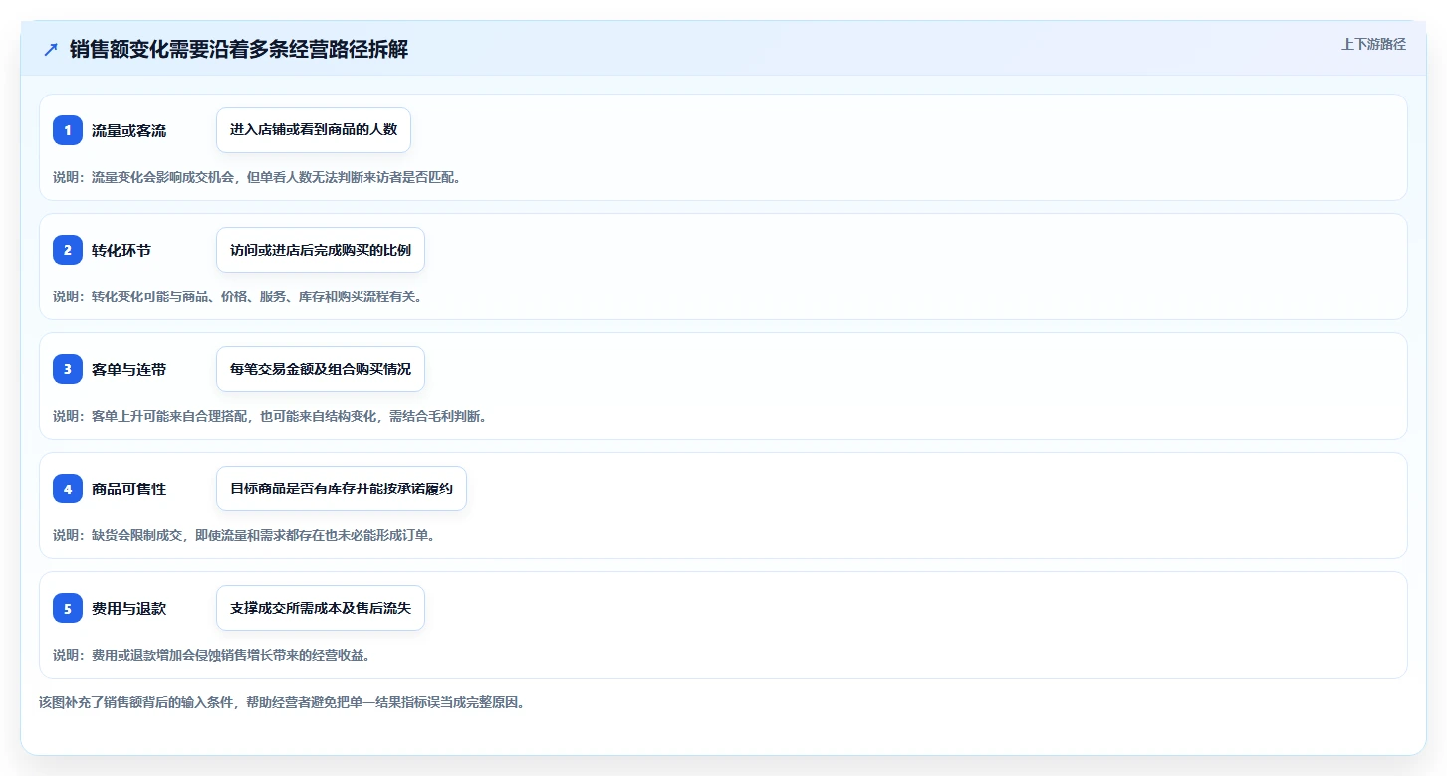Screen dimensions: 1447x776
Task: Select the 访问或进店后完成购买的比例 box
Action: click(321, 250)
